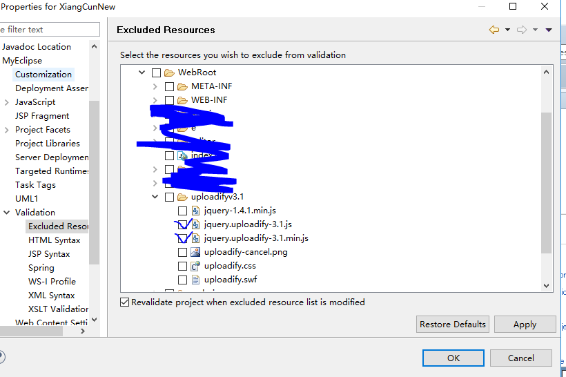Screen dimensions: 566x377
Task: Disable Revalidate project when list modified
Action: coord(124,302)
